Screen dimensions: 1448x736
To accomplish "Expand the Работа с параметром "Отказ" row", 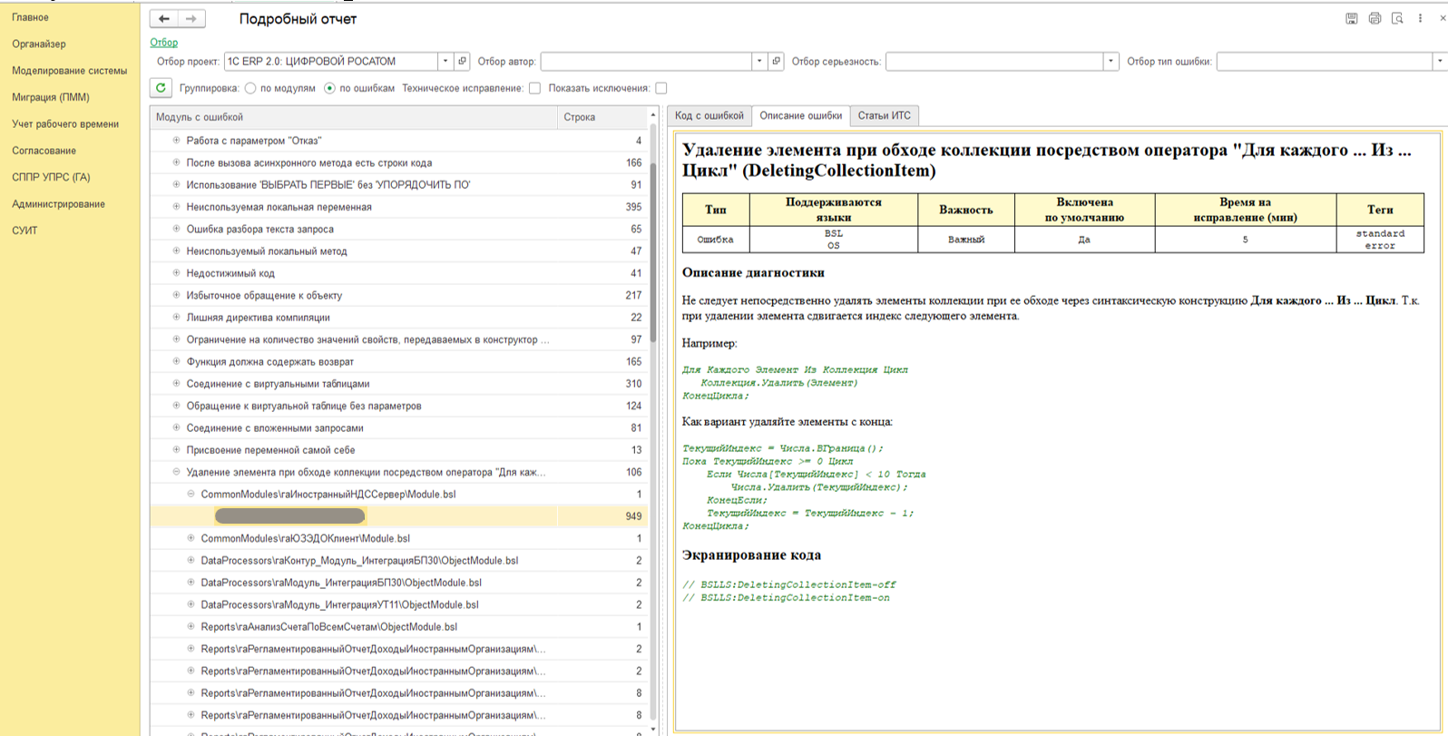I will (176, 141).
